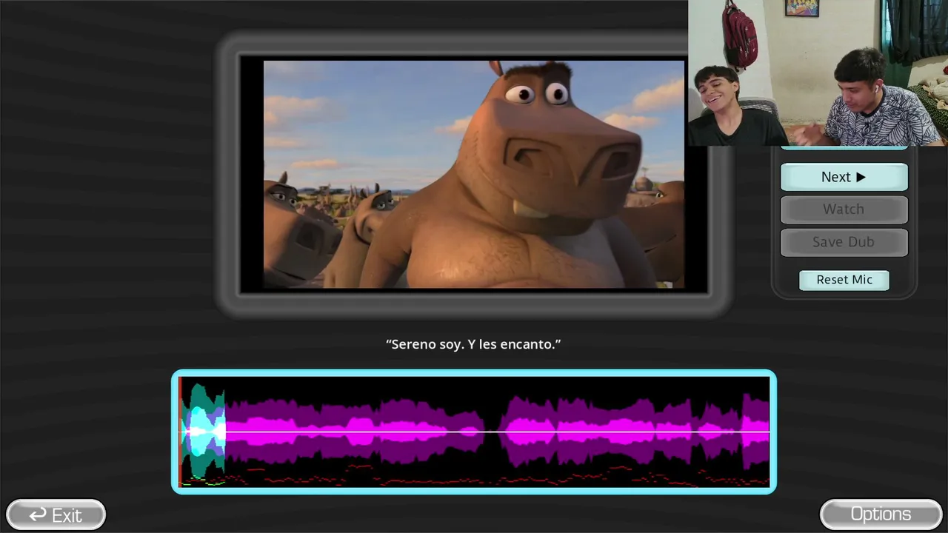Click the audio waveform timeline
The width and height of the screenshot is (948, 533).
(474, 432)
